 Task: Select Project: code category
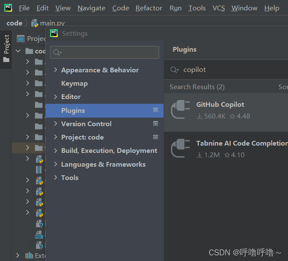coord(83,137)
